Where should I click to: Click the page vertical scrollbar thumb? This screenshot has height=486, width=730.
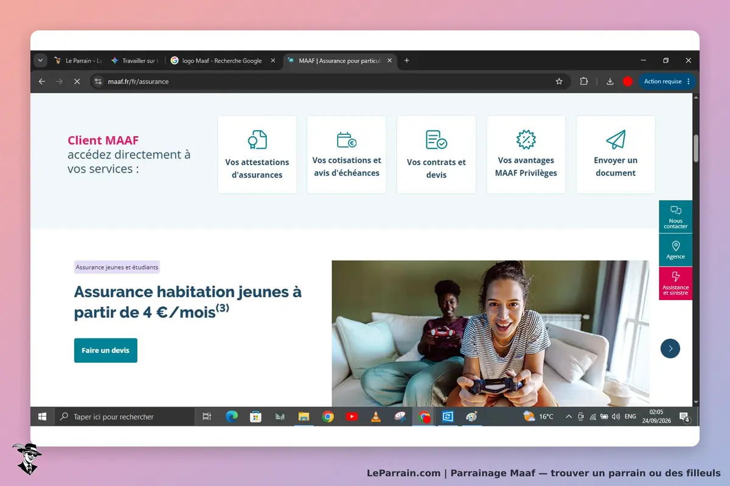click(x=696, y=149)
